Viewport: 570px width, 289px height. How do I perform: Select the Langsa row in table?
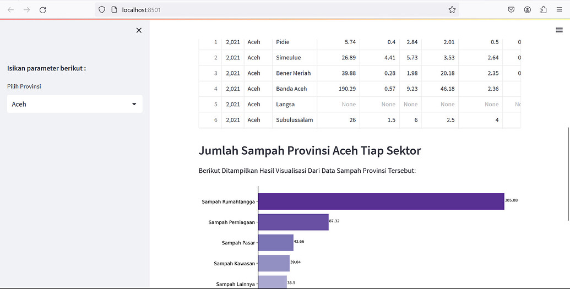(x=360, y=105)
